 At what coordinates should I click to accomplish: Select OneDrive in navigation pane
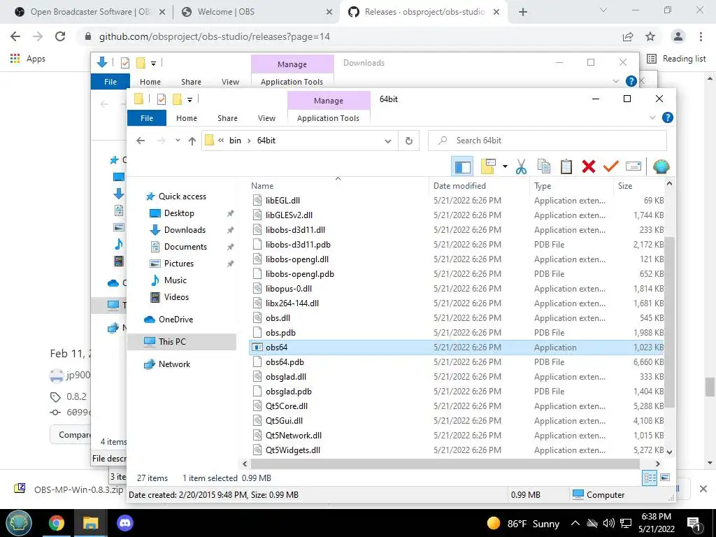pyautogui.click(x=176, y=320)
